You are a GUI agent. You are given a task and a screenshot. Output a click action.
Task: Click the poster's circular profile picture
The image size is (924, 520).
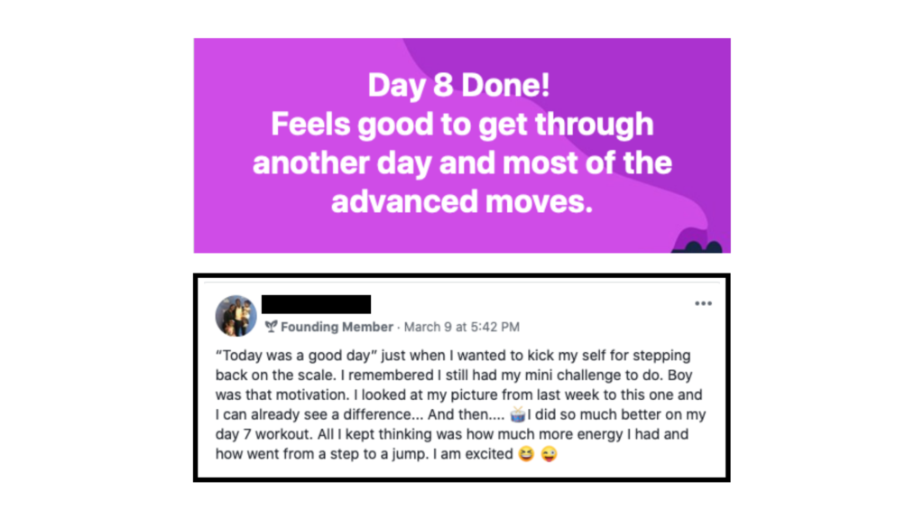click(x=236, y=316)
